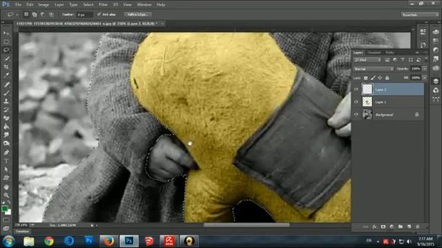
Task: Open the status bar info arrow
Action: pos(92,225)
